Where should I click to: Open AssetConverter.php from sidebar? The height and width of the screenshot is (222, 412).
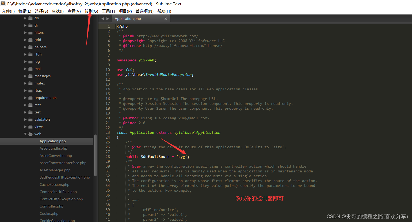click(x=56, y=156)
